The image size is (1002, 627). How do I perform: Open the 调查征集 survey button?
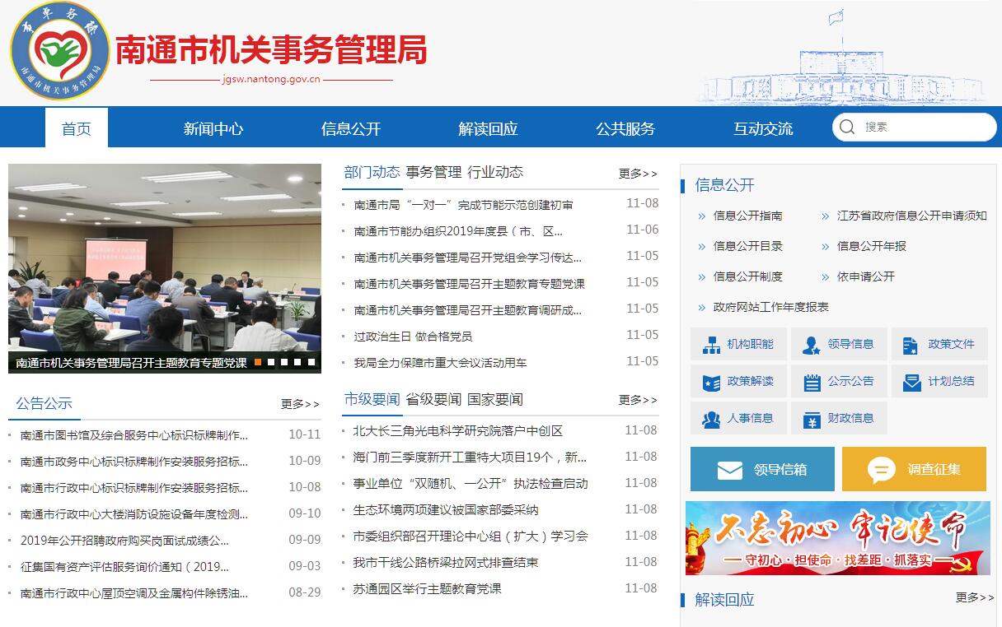[x=913, y=469]
